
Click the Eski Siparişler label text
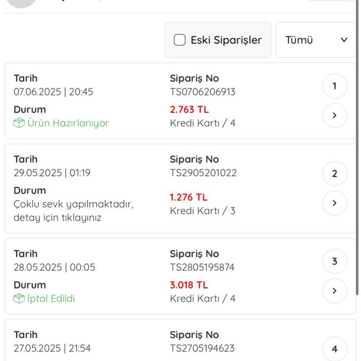pyautogui.click(x=226, y=40)
